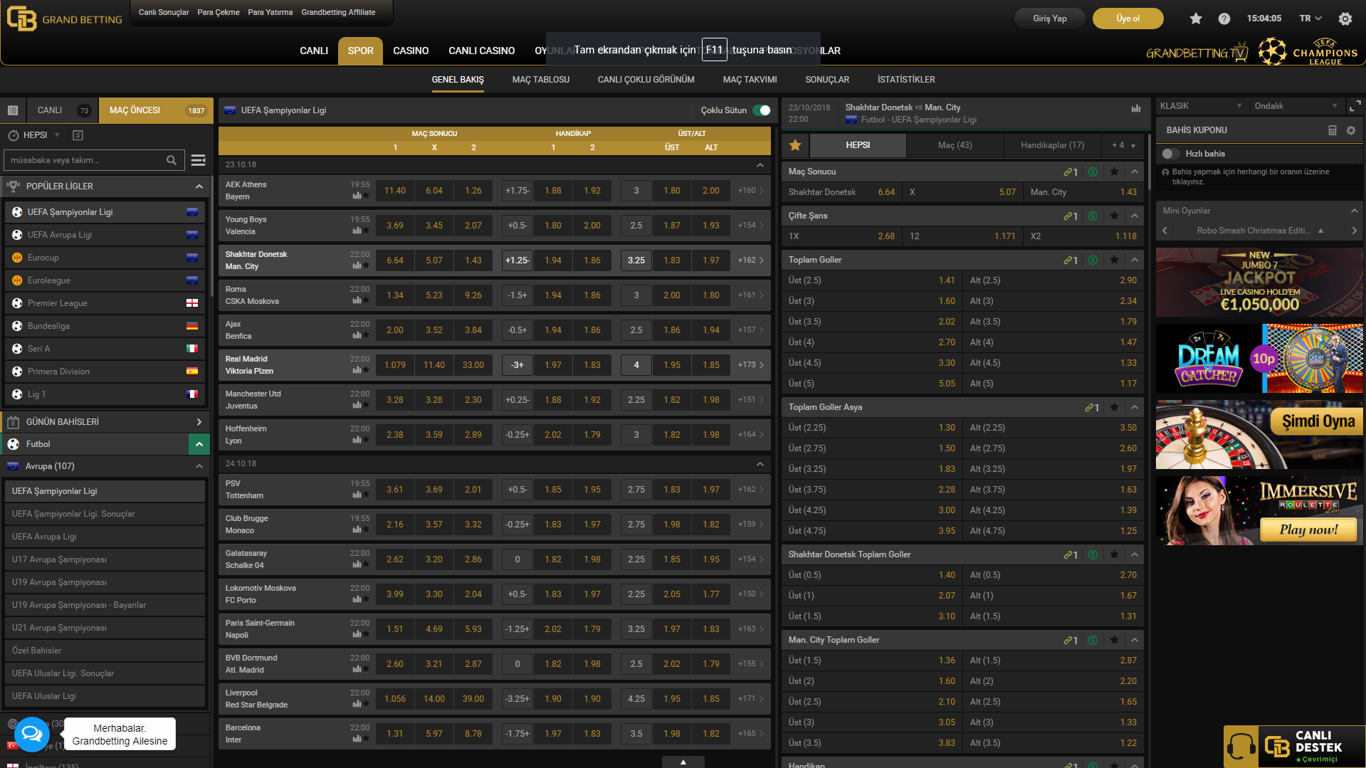The height and width of the screenshot is (768, 1366).
Task: Open settings gear in top right corner
Action: [1345, 19]
